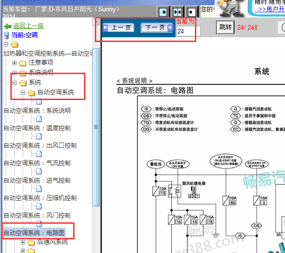Click the page number input showing 24
This screenshot has height=253, width=285.
click(x=188, y=31)
